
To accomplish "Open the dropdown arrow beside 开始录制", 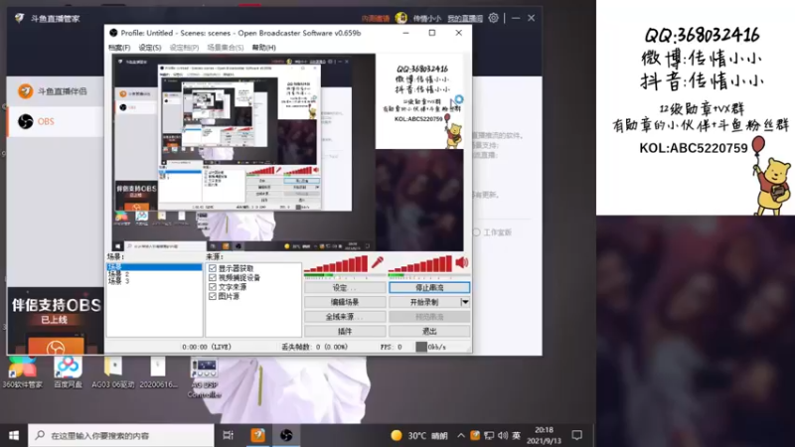I will 465,302.
